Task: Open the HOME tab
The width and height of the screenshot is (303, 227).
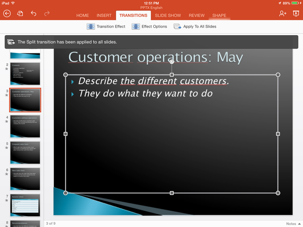Action: tap(82, 16)
